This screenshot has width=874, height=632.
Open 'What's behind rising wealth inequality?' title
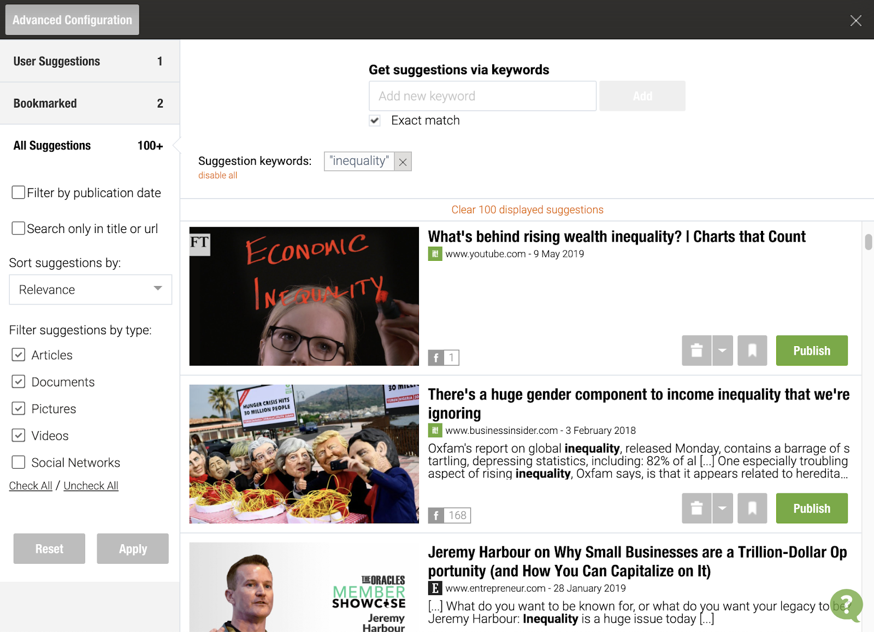(x=617, y=236)
